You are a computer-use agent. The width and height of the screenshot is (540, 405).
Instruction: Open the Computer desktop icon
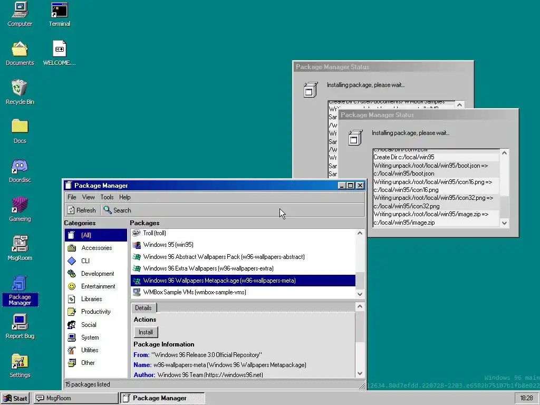(x=20, y=14)
